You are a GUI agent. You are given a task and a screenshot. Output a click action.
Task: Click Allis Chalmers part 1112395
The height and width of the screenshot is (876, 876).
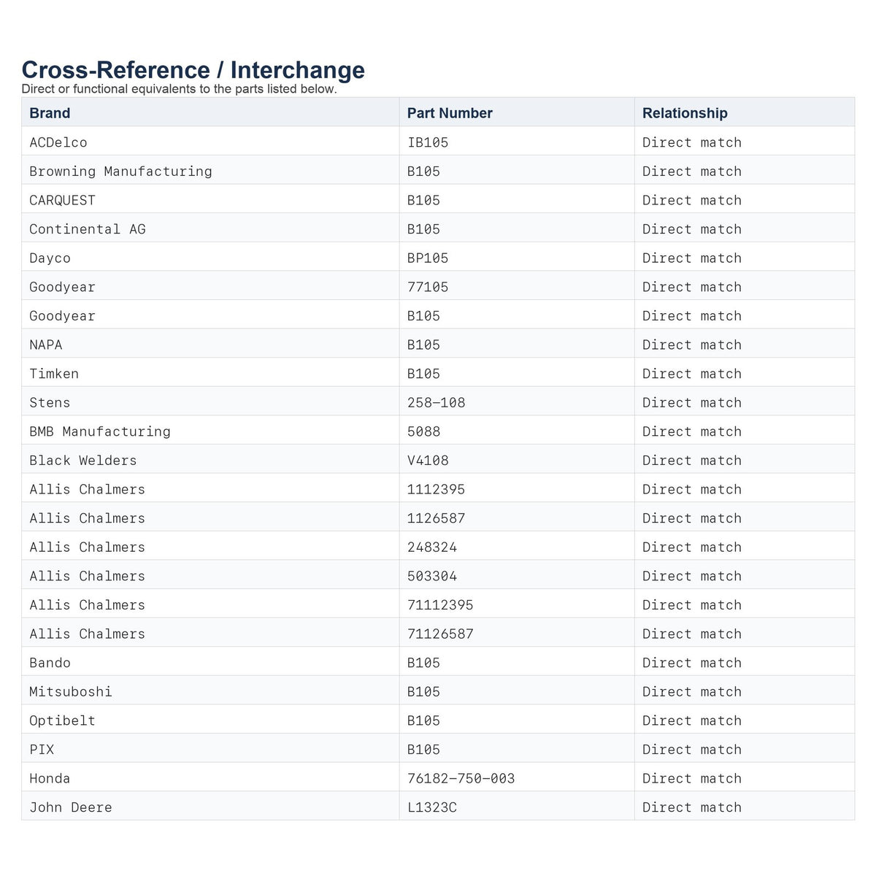click(x=436, y=489)
